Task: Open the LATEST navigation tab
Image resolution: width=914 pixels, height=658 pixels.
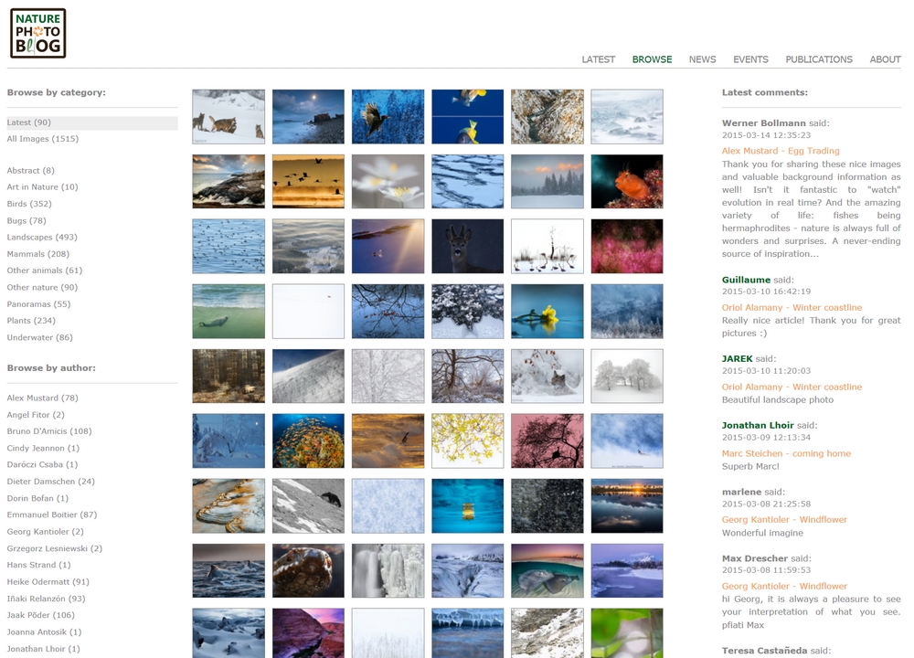Action: coord(598,59)
